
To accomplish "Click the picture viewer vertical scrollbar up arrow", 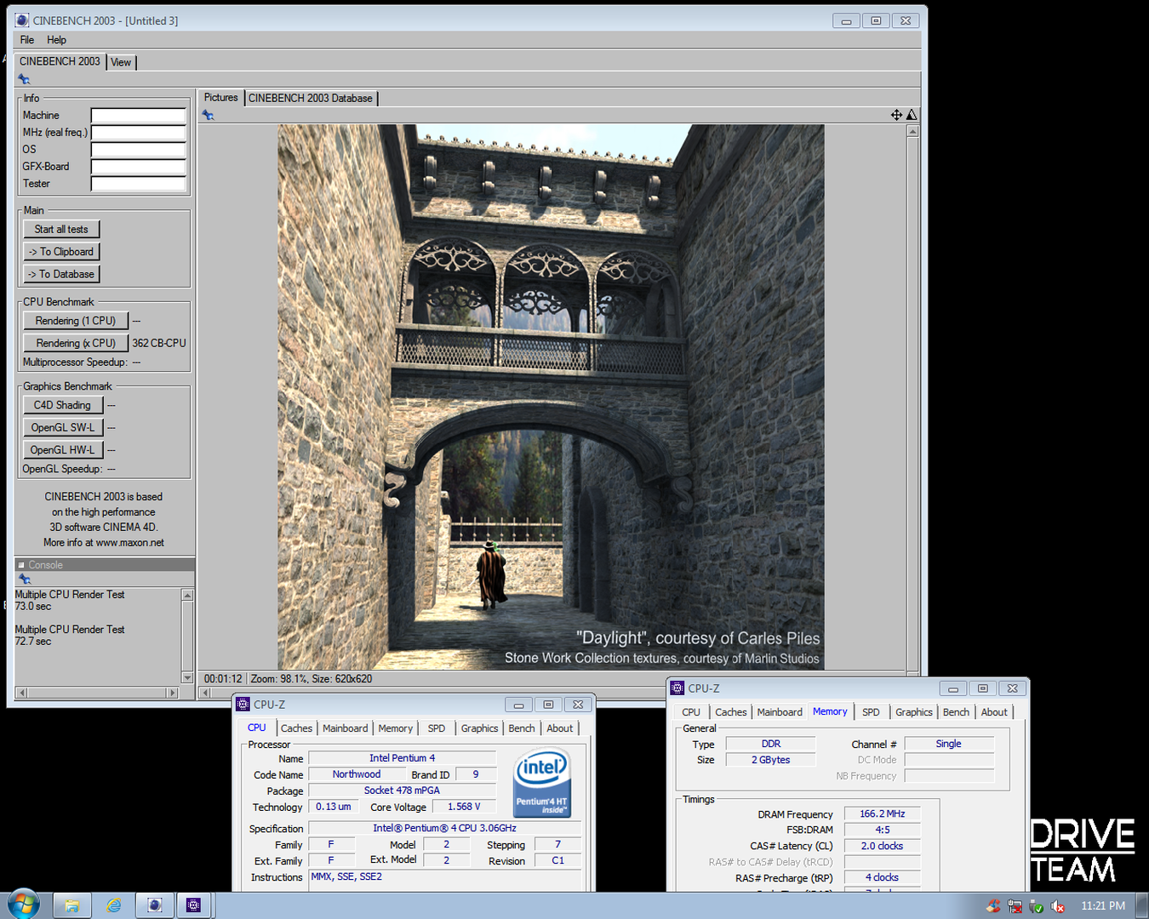I will pyautogui.click(x=912, y=131).
